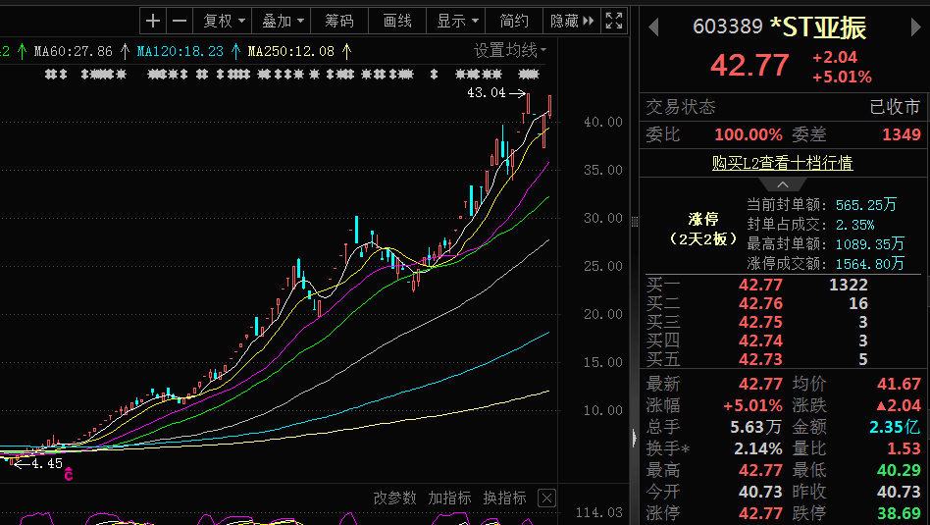Click 涨停 (2天2板) label
The image size is (930, 525).
click(703, 229)
